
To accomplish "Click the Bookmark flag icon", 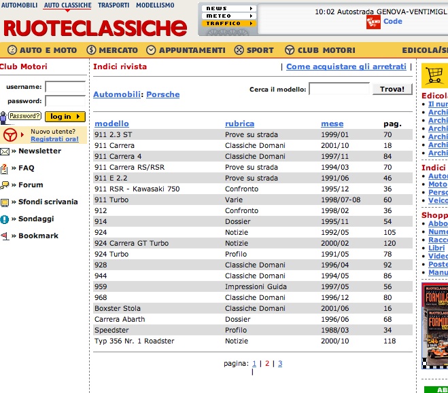I will point(5,236).
